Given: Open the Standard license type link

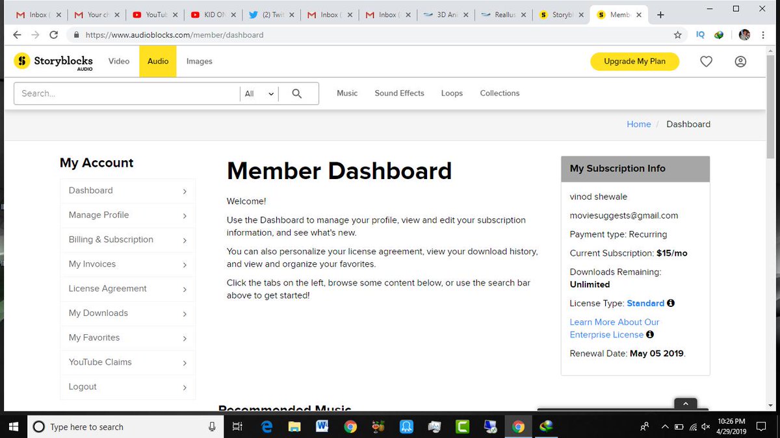Looking at the screenshot, I should pyautogui.click(x=645, y=303).
